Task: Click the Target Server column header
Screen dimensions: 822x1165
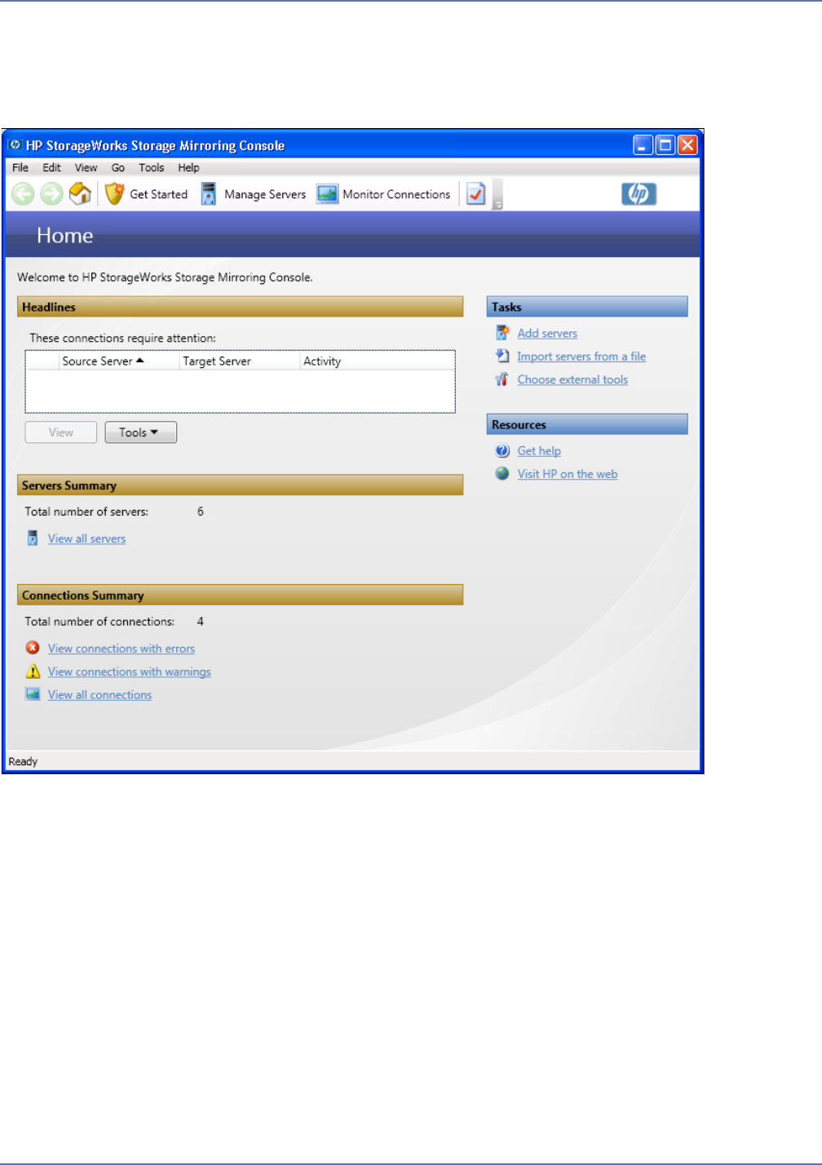Action: (x=240, y=361)
